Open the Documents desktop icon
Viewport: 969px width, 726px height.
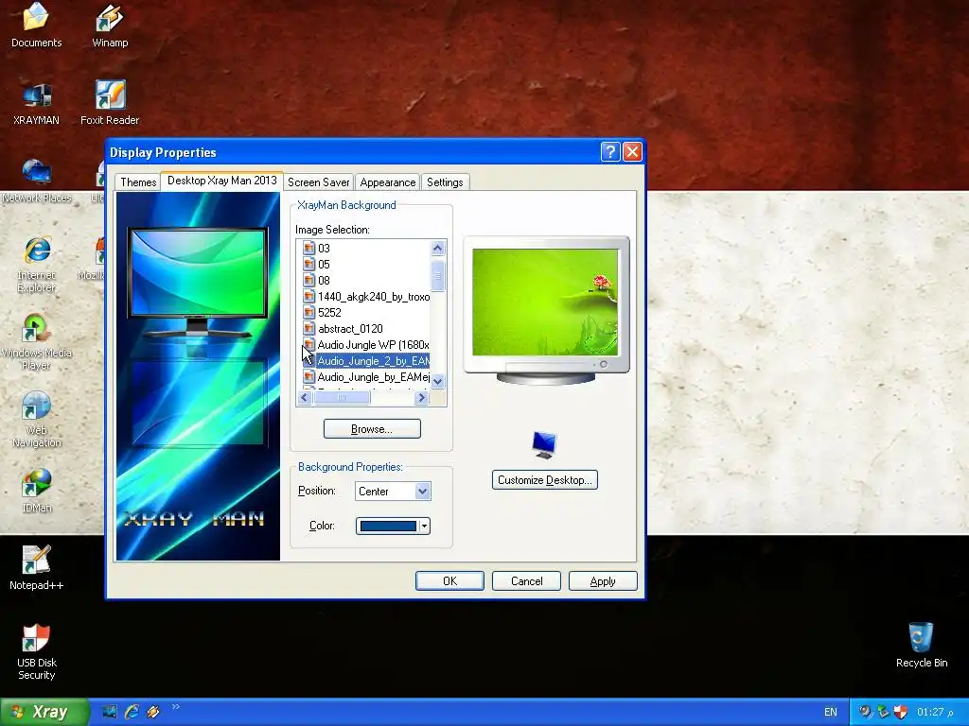37,25
